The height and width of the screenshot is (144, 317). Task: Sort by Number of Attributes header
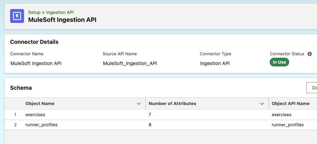point(172,103)
